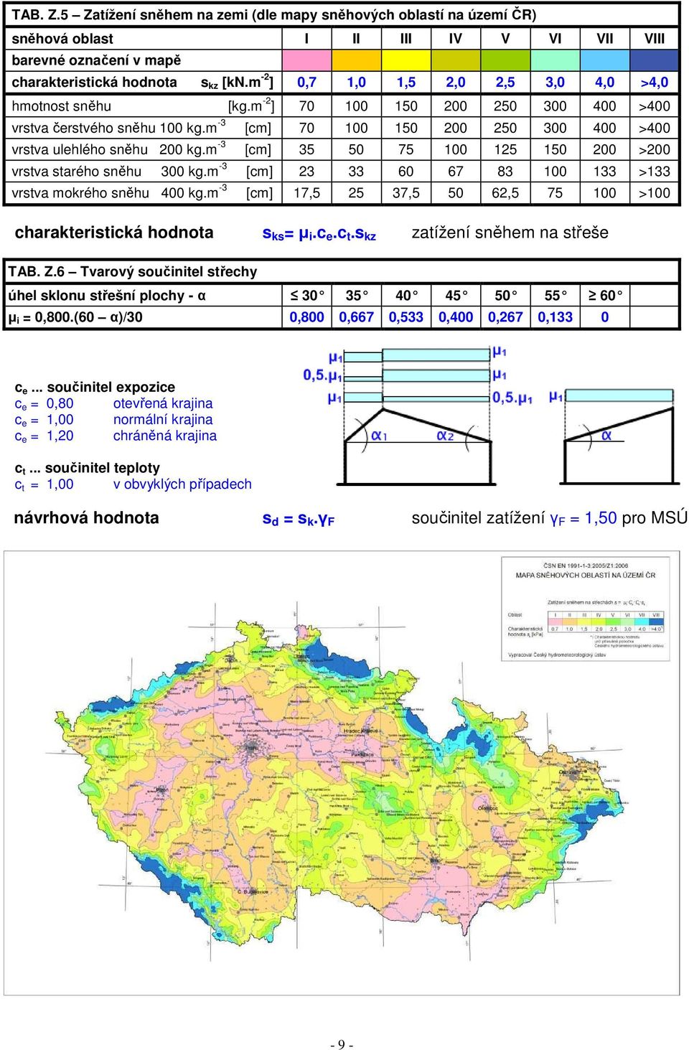Click the >133 cell in starého sněhu row
This screenshot has width=689, height=1050.
click(x=655, y=172)
